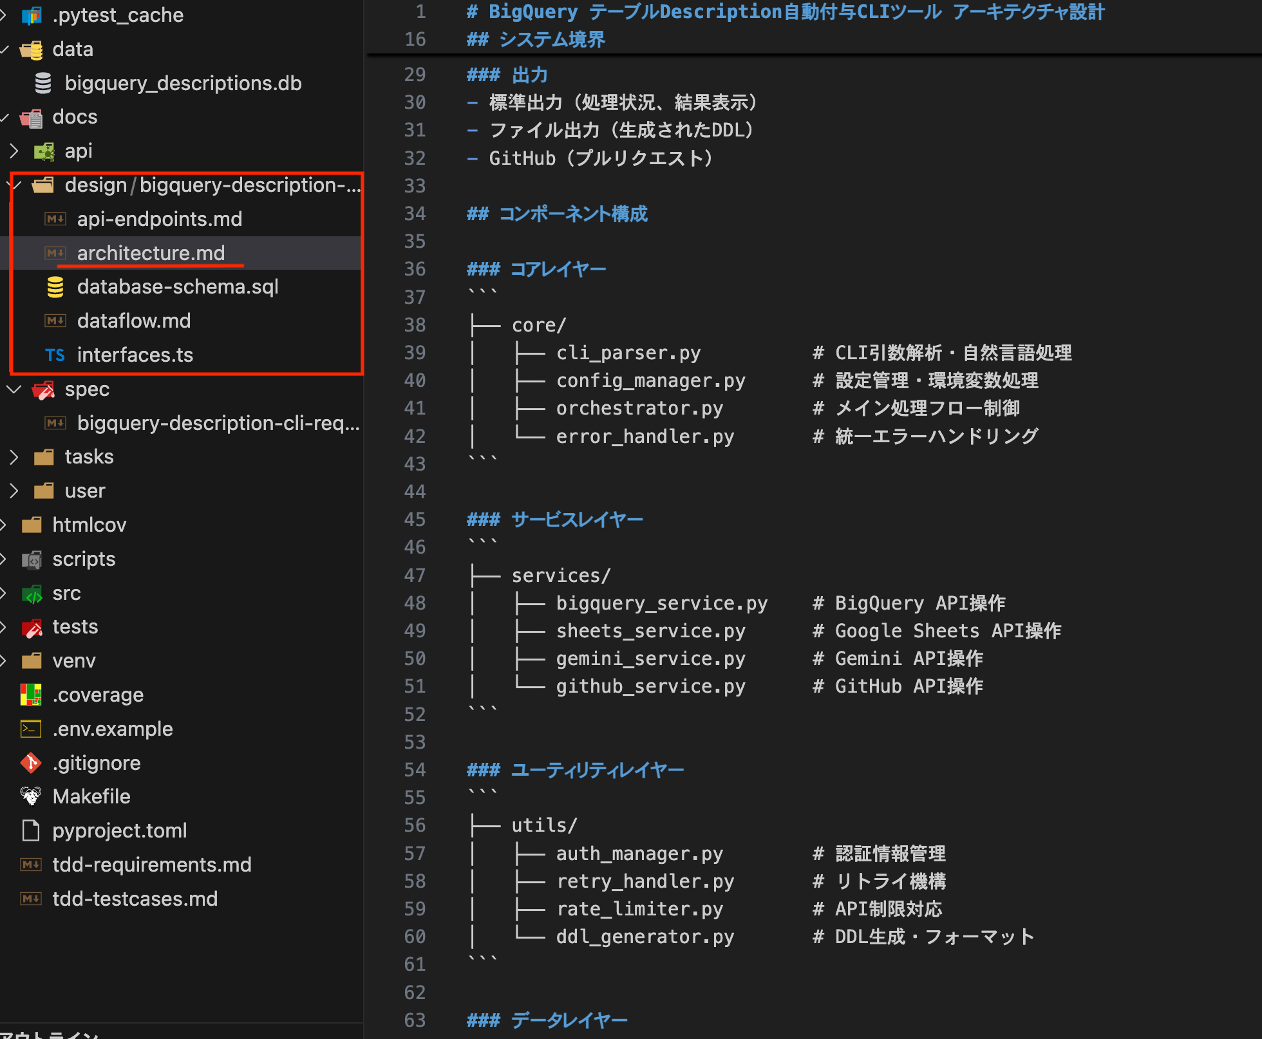Expand the api folder chevron
The image size is (1262, 1039).
tap(14, 151)
